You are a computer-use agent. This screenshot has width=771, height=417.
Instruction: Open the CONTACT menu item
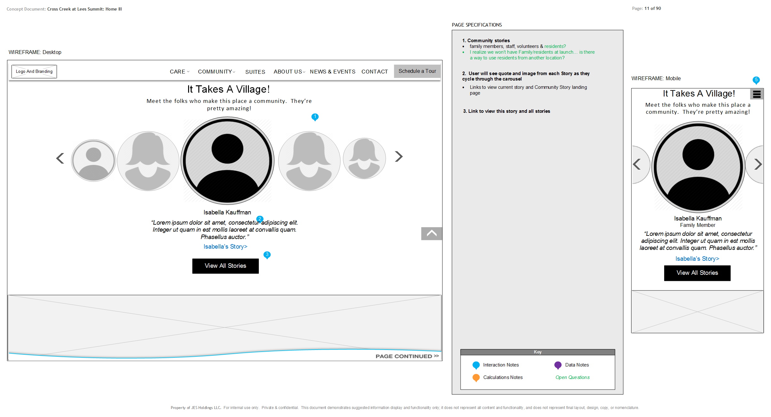(x=375, y=72)
